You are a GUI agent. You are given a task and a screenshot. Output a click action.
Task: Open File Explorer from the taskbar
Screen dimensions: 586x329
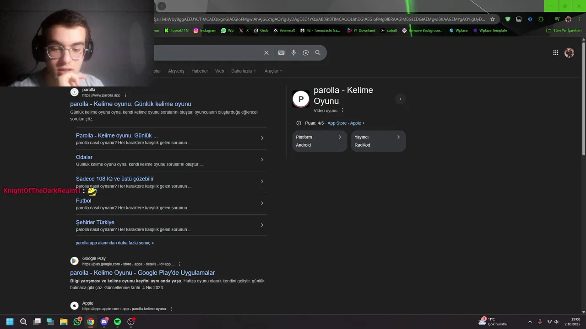(x=64, y=322)
